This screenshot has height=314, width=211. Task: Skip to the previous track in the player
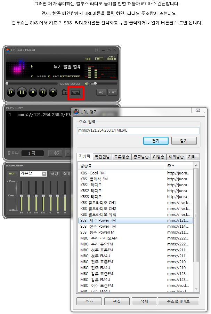pyautogui.click(x=11, y=92)
